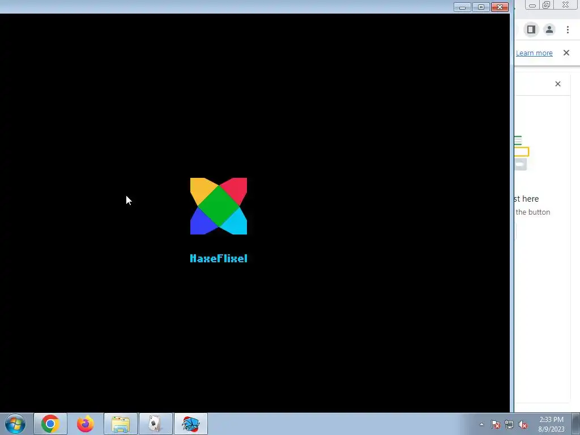Viewport: 580px width, 435px height.
Task: Launch Firefox from the taskbar
Action: pyautogui.click(x=86, y=424)
